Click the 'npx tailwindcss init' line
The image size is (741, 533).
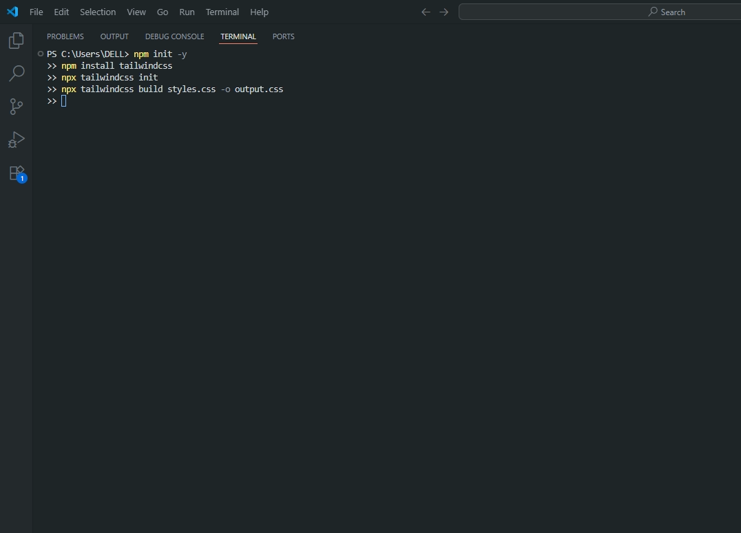[109, 78]
